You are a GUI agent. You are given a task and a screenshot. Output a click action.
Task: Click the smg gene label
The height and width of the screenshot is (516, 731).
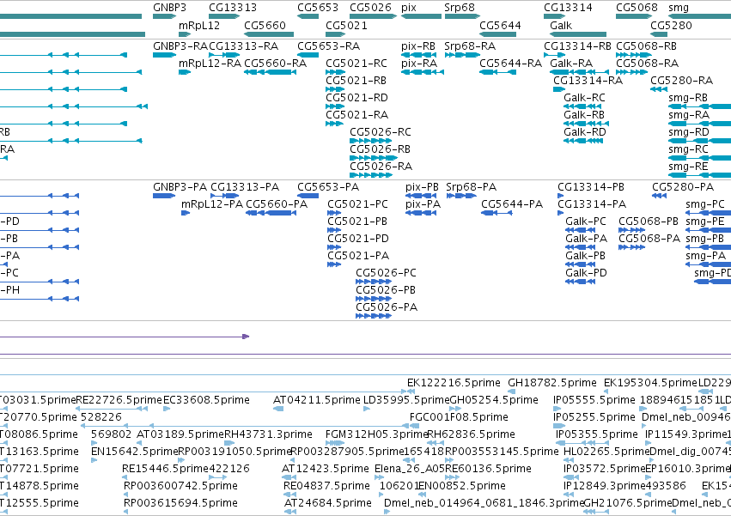[679, 8]
